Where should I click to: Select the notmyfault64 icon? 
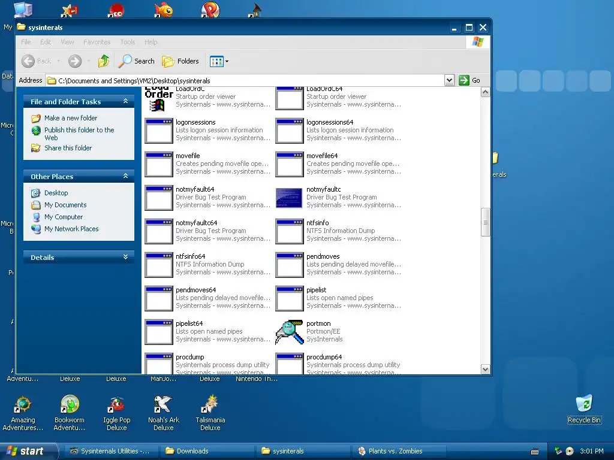click(158, 198)
